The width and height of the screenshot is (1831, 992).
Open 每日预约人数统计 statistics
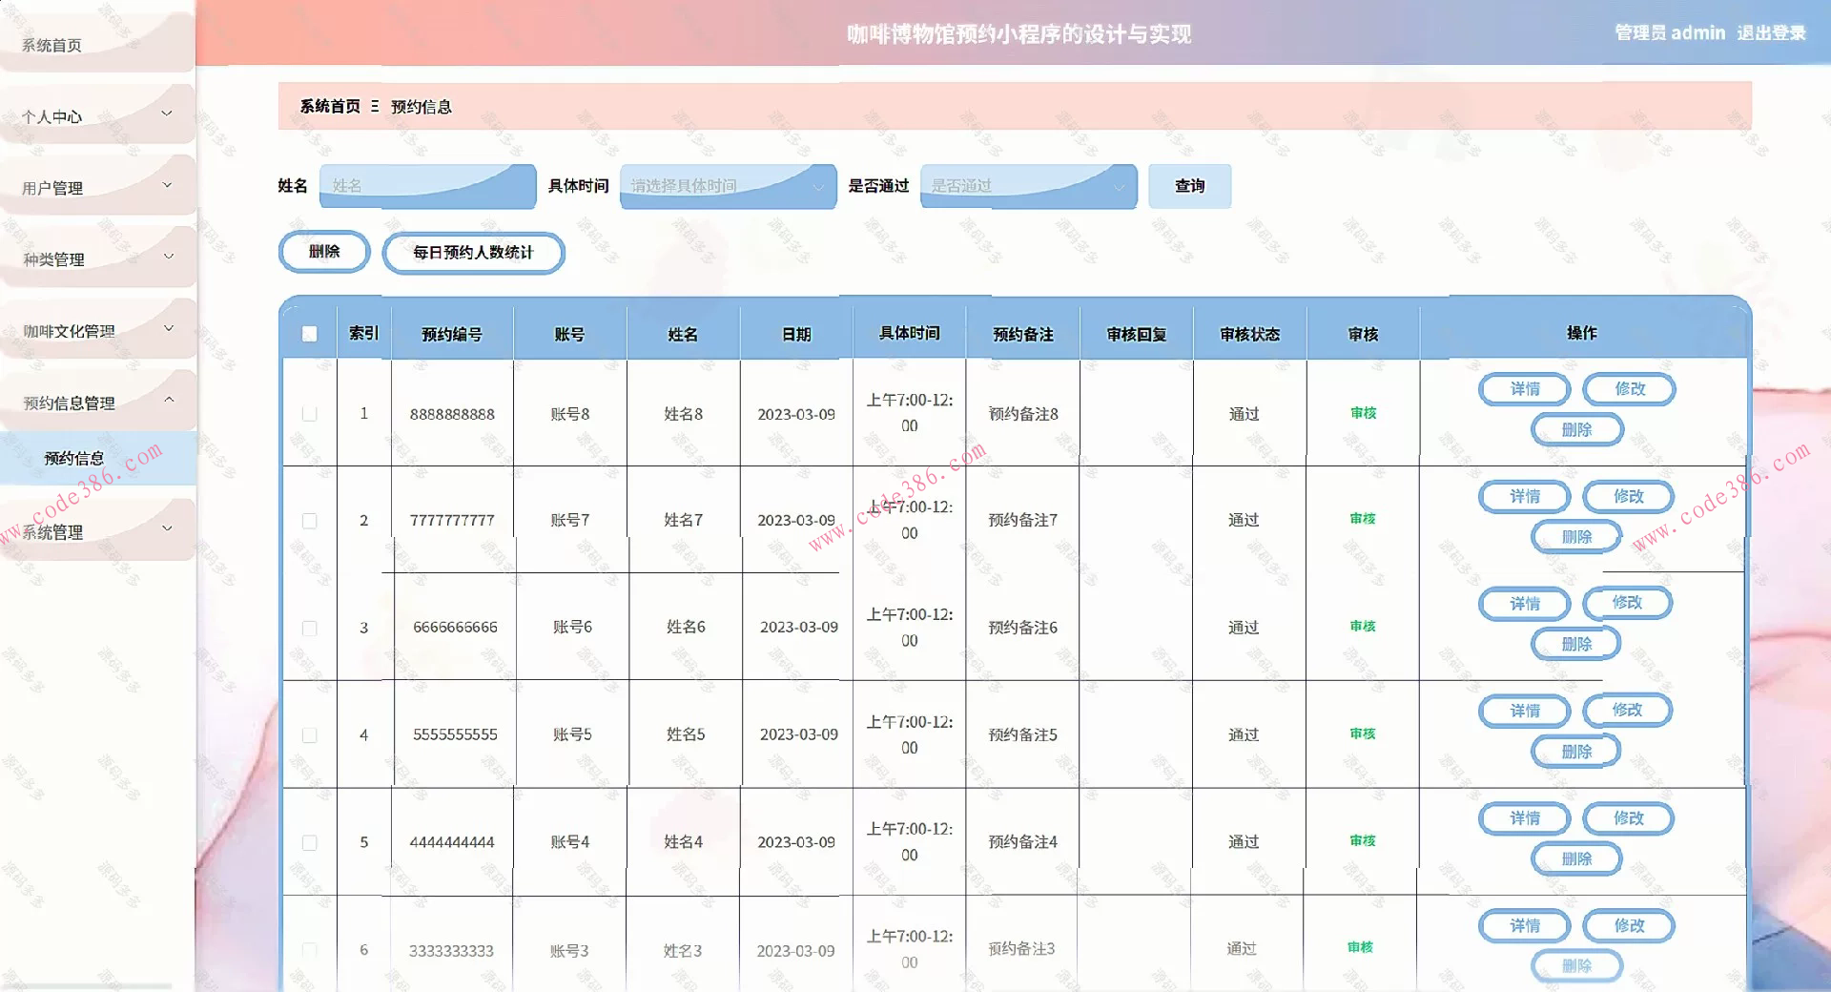click(x=473, y=253)
